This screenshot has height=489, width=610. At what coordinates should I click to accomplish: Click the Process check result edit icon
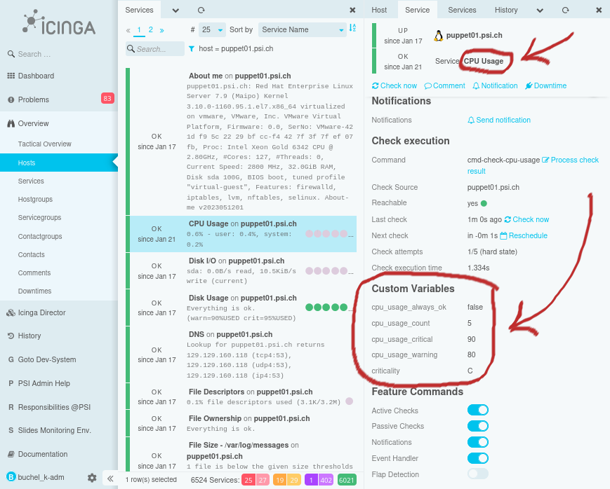(x=545, y=160)
